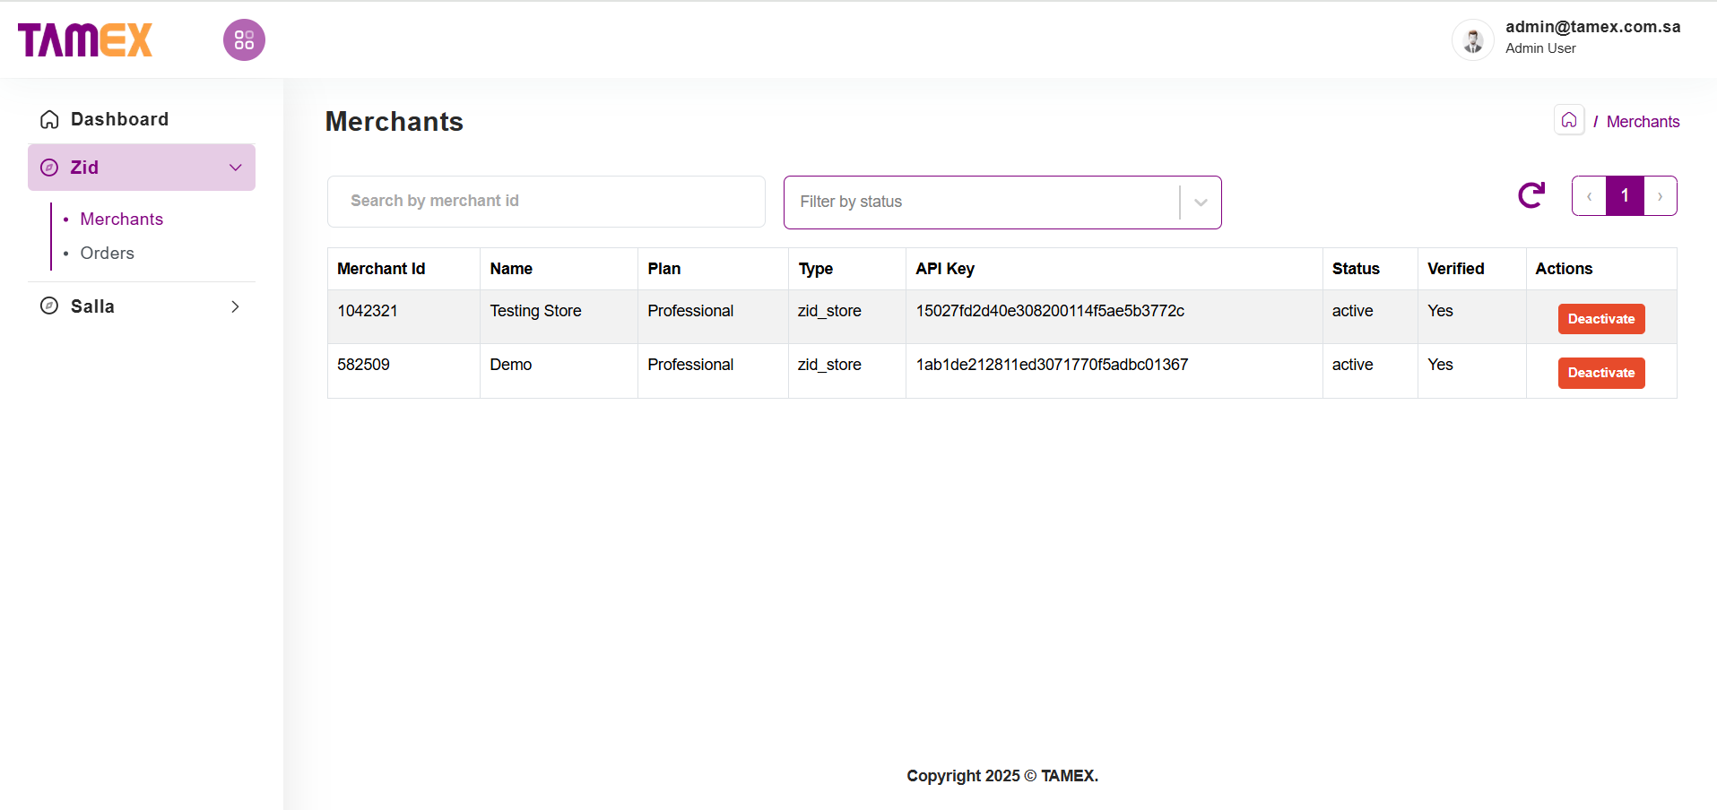The image size is (1717, 810).
Task: Click the purple grid menu icon
Action: click(244, 40)
